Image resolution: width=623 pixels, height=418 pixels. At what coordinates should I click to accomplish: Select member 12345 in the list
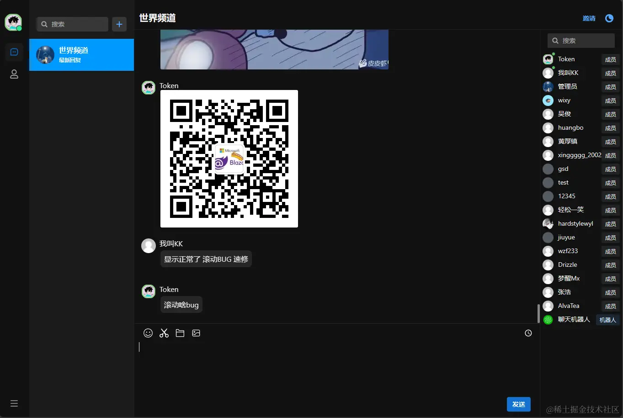(x=580, y=196)
